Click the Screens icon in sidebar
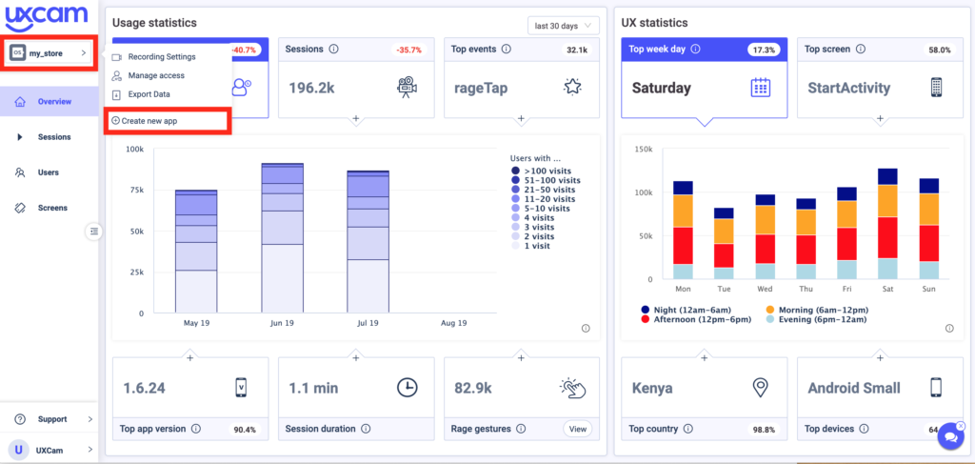Screen dimensions: 975x464 pos(20,208)
